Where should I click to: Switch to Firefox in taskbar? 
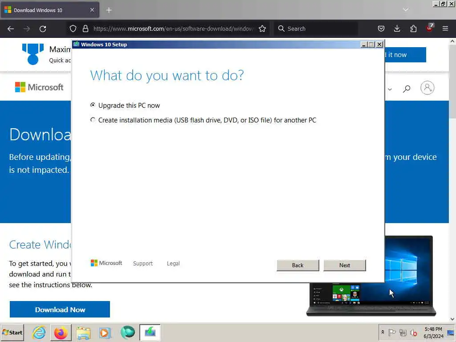(x=61, y=332)
